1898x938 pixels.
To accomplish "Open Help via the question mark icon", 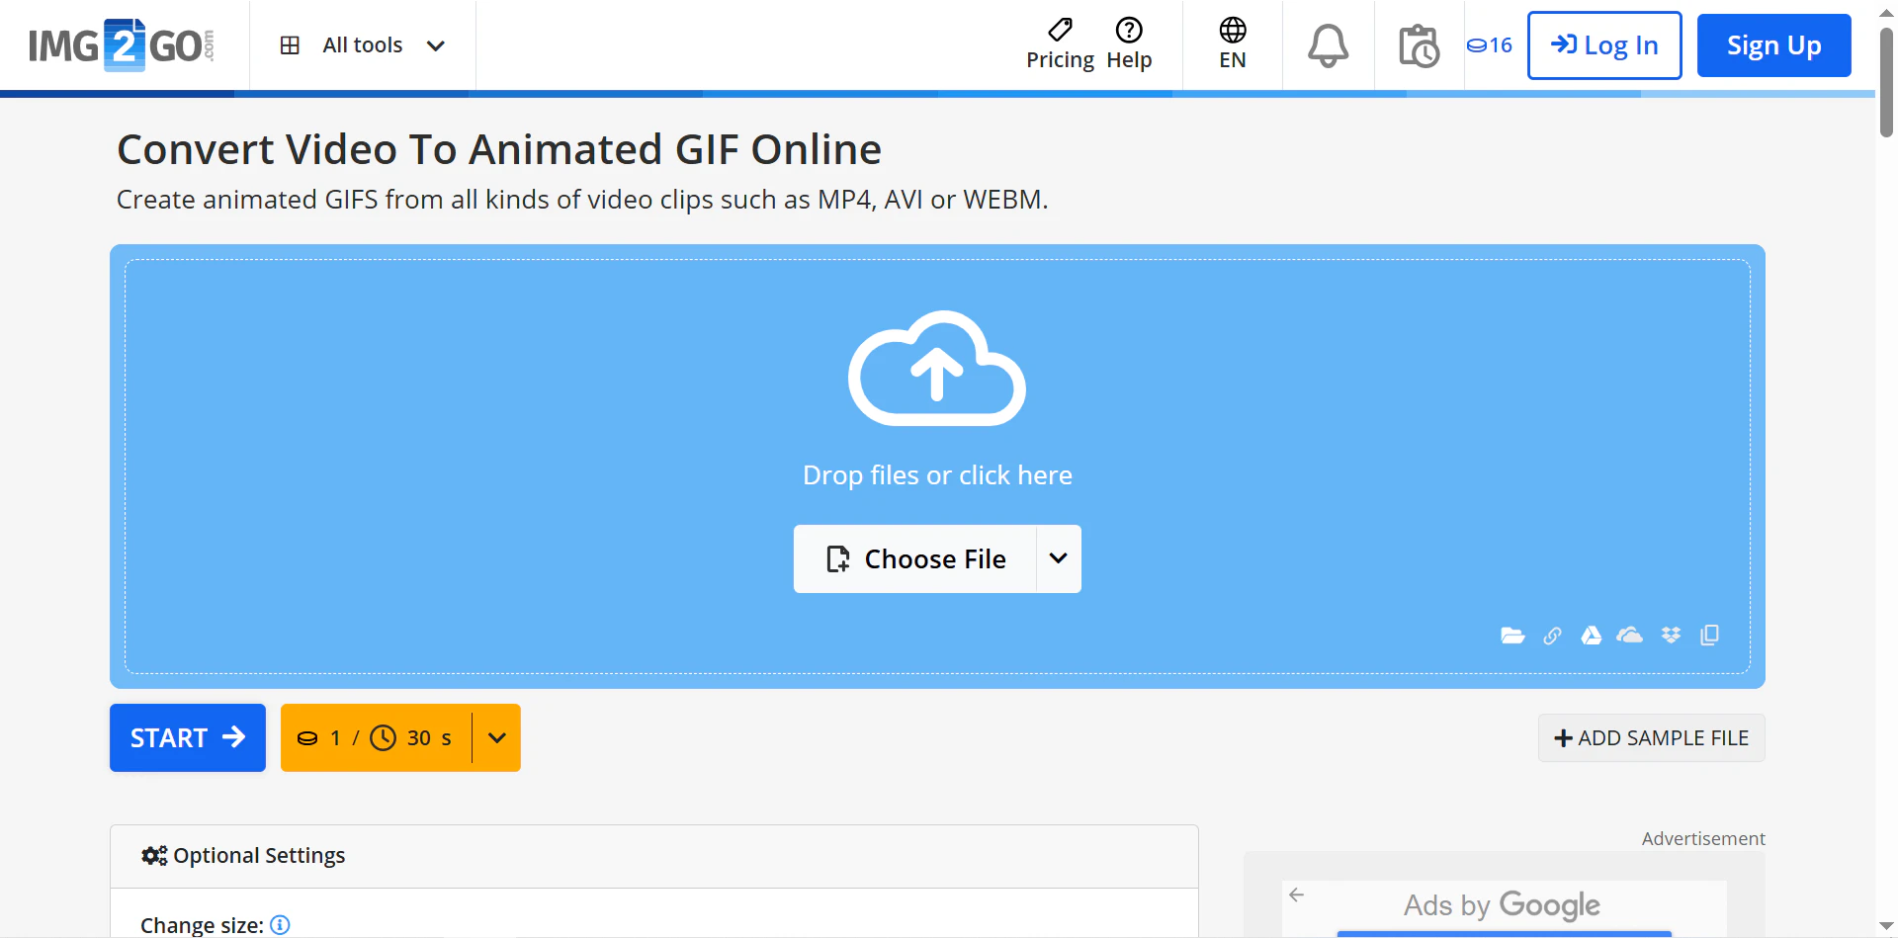I will tap(1129, 30).
